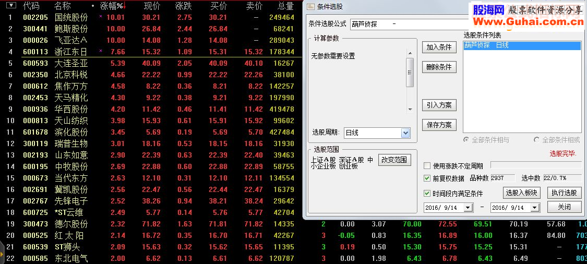Click parameter panel scroll up arrow
This screenshot has height=264, width=587.
(410, 54)
